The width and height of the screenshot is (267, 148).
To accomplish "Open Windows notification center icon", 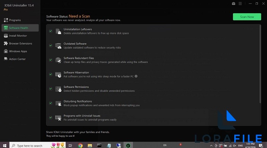I will 261,145.
